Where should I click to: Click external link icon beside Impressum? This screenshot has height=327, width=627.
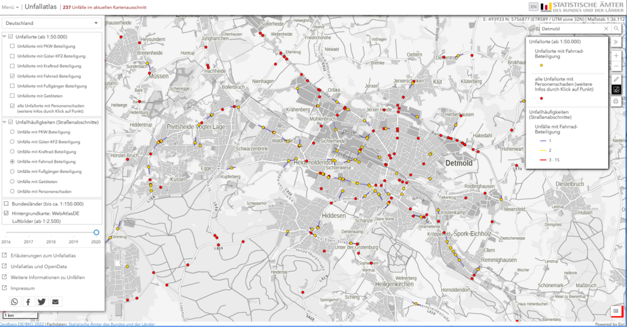4,288
